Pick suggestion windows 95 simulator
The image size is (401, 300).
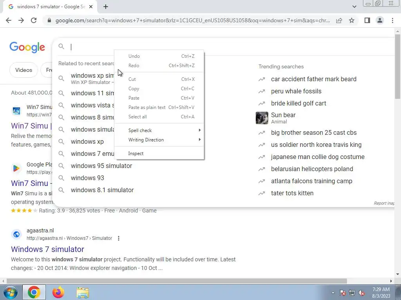pyautogui.click(x=101, y=166)
